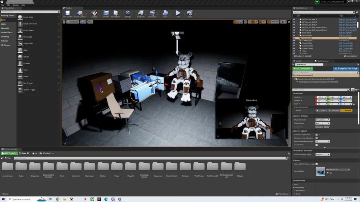This screenshot has width=360, height=202.
Task: Select Box Trigger in Place Actors
Action: click(x=38, y=83)
